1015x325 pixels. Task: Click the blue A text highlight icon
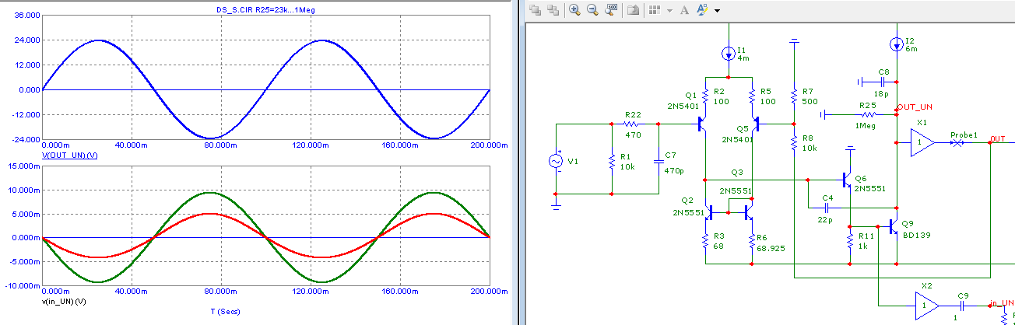point(702,10)
